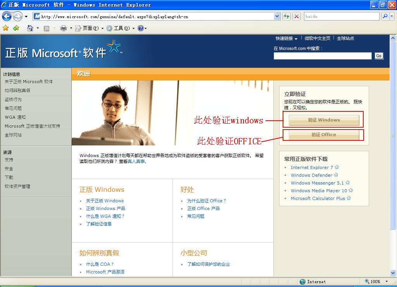Open search provider options dropdown

(x=392, y=16)
